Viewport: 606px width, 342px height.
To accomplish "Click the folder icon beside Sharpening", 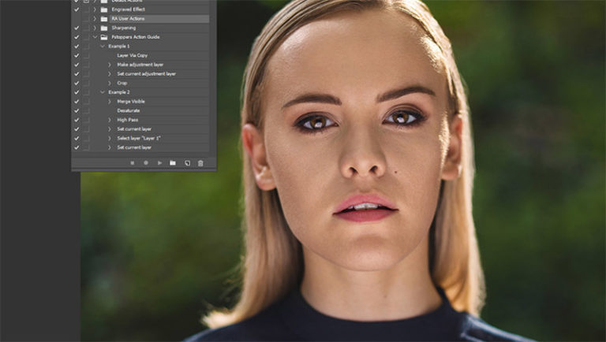I will [104, 28].
